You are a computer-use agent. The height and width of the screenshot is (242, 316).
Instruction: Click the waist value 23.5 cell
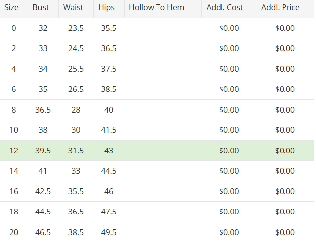pyautogui.click(x=76, y=28)
